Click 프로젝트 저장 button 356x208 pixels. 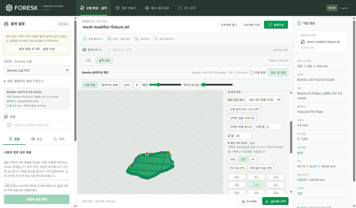click(x=252, y=25)
